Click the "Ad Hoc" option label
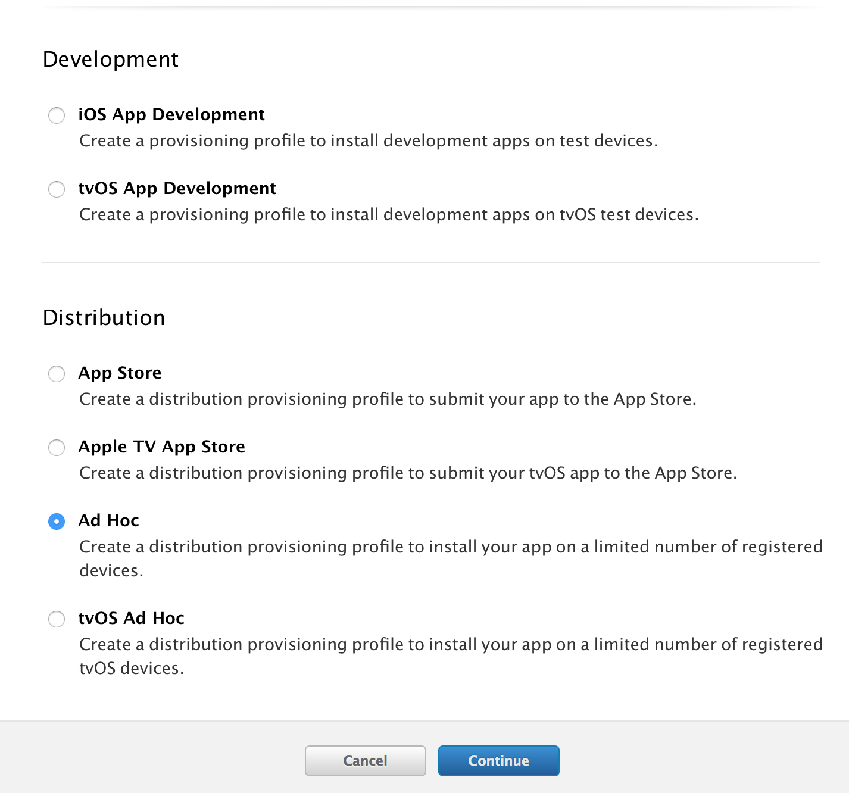849x793 pixels. [108, 520]
